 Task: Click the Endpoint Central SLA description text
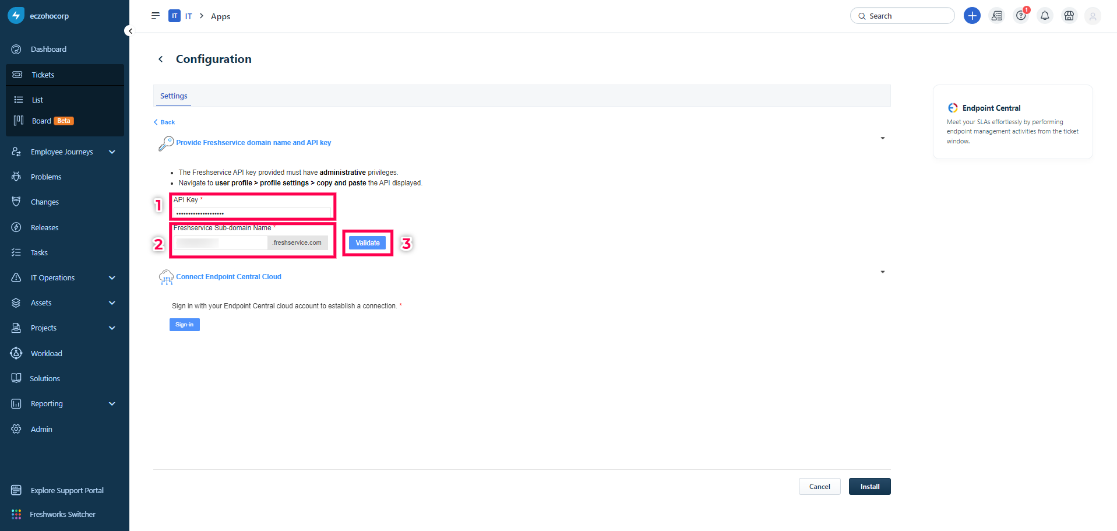1013,132
